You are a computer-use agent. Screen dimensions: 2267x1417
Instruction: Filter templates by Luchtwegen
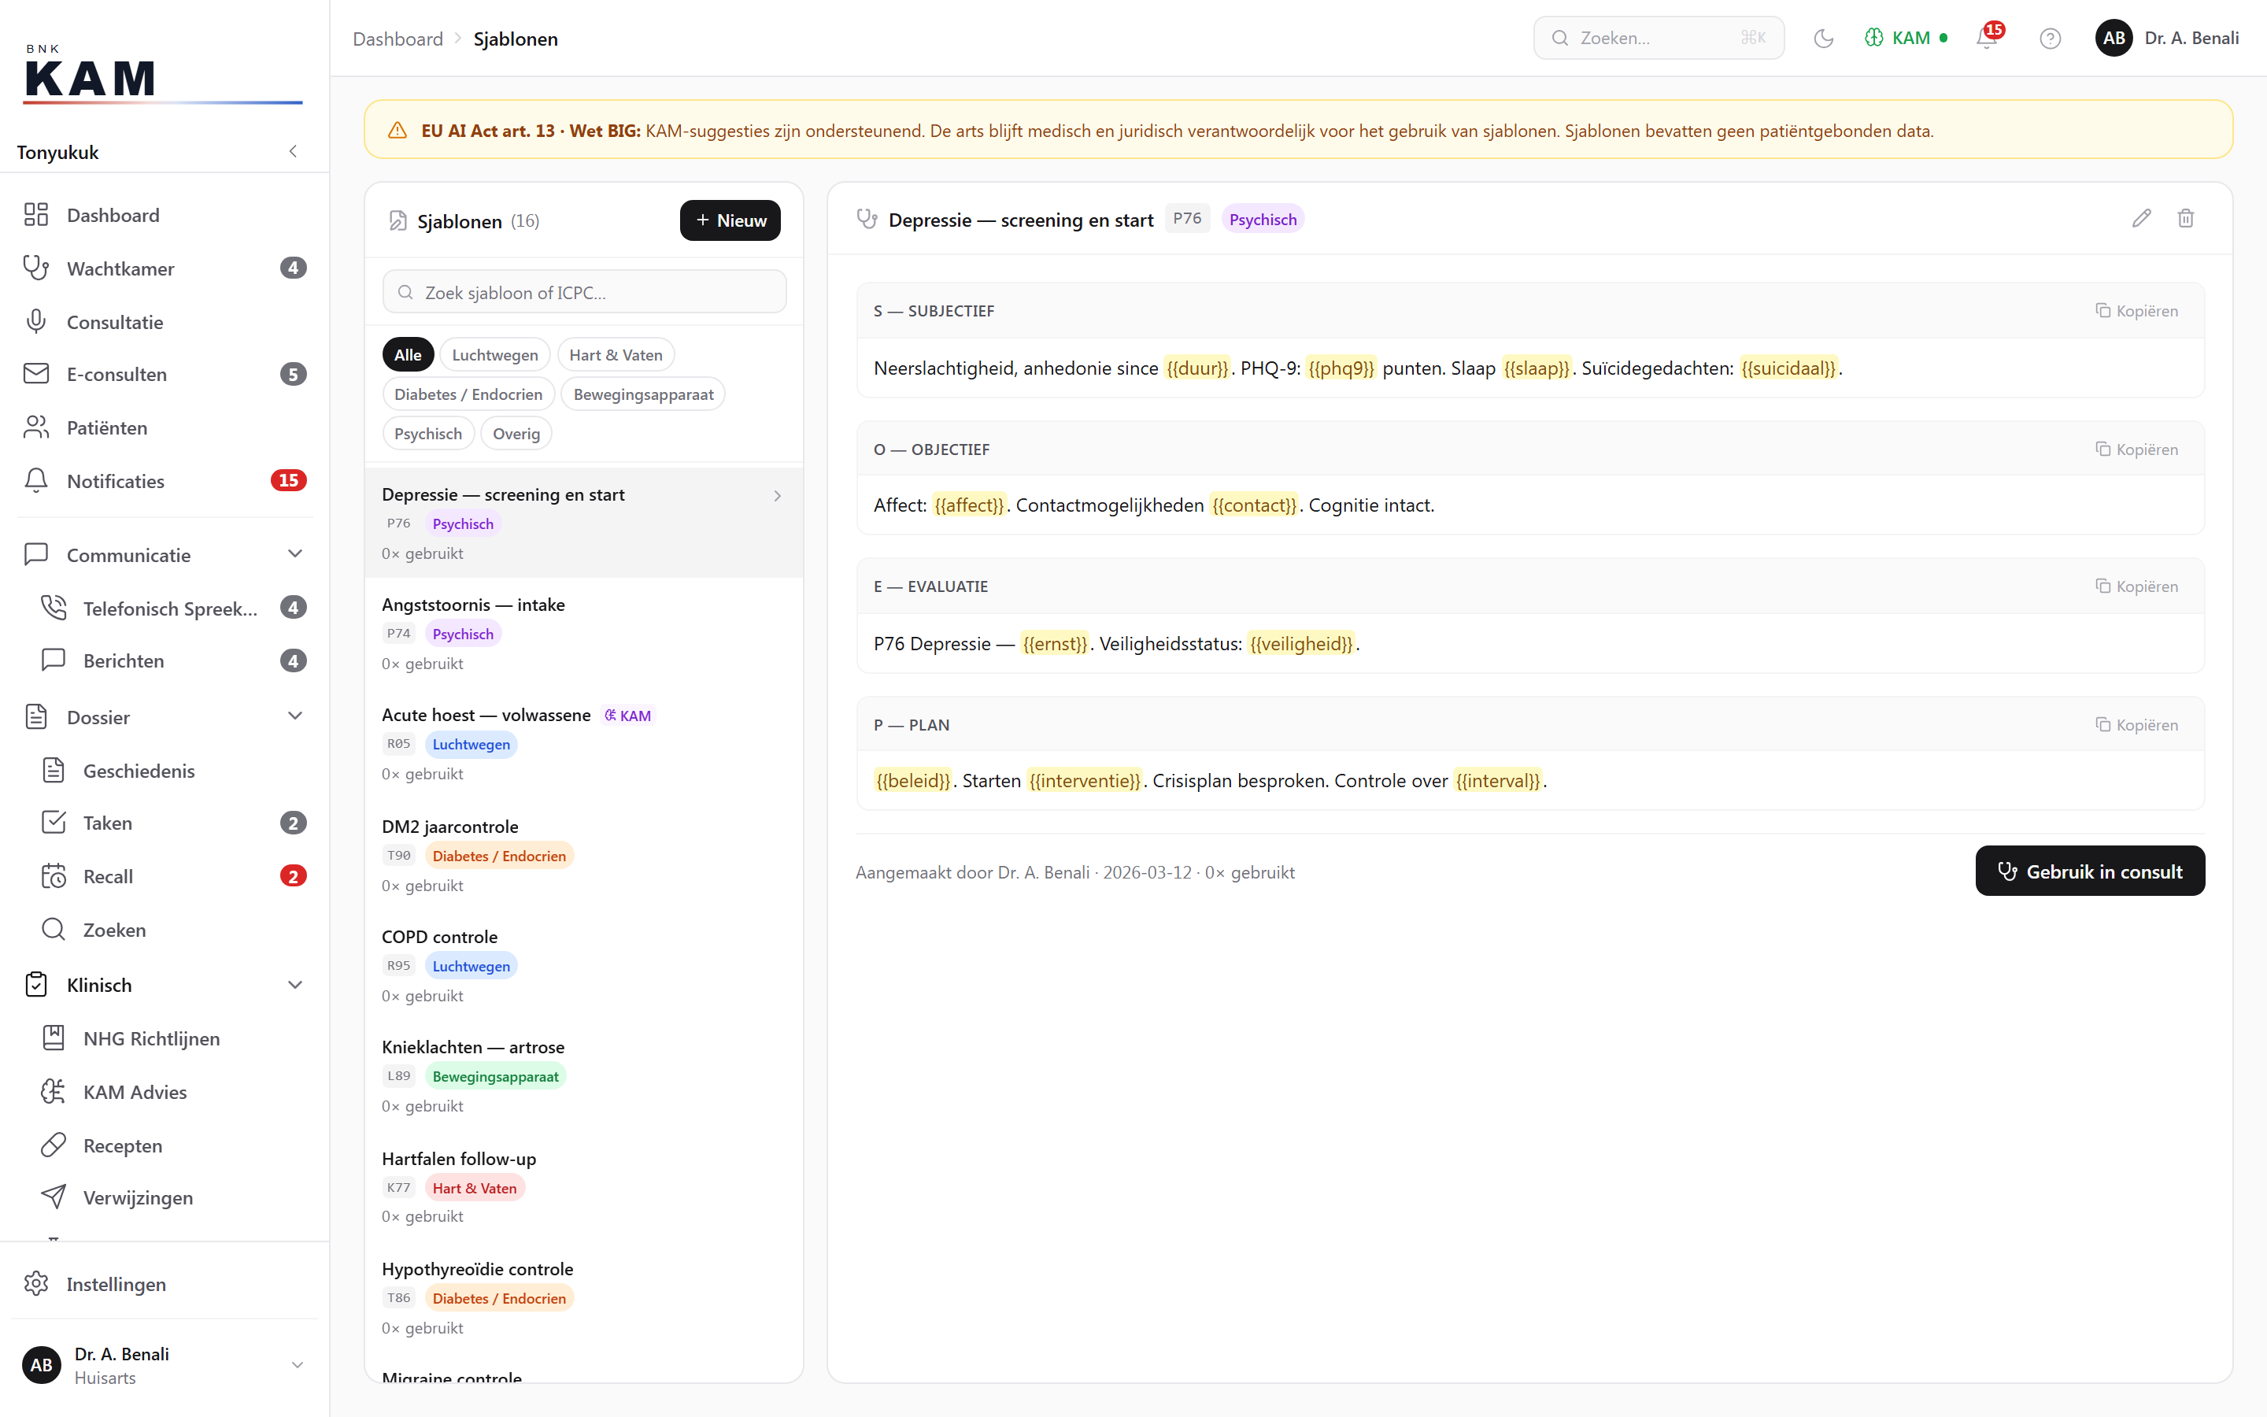point(494,354)
